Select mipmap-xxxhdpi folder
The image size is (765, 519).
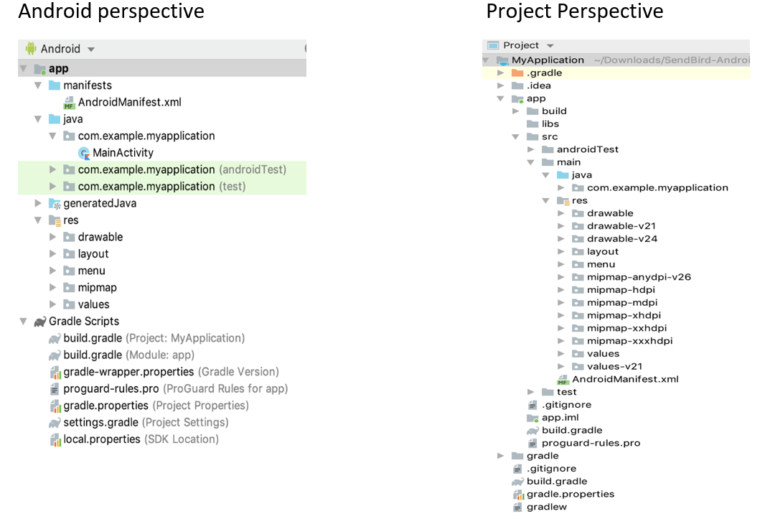pyautogui.click(x=629, y=341)
